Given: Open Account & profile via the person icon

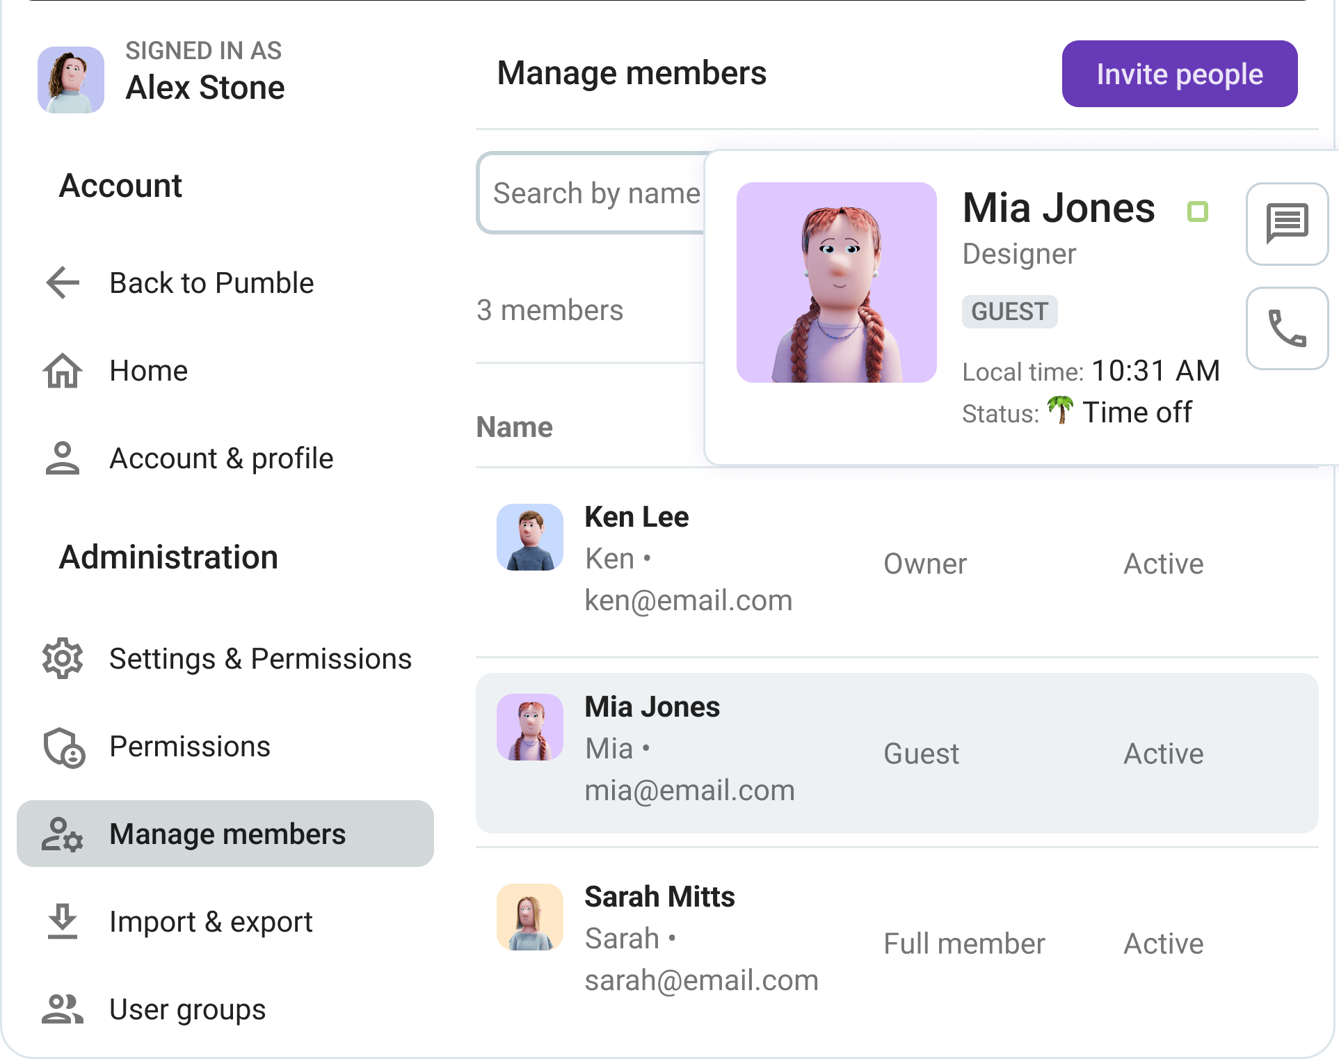Looking at the screenshot, I should 63,458.
